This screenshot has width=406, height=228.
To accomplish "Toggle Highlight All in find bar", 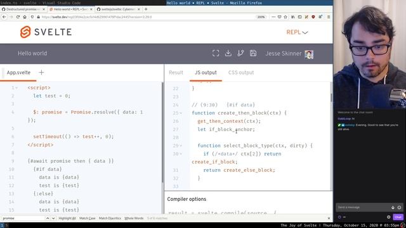I will click(x=67, y=218).
